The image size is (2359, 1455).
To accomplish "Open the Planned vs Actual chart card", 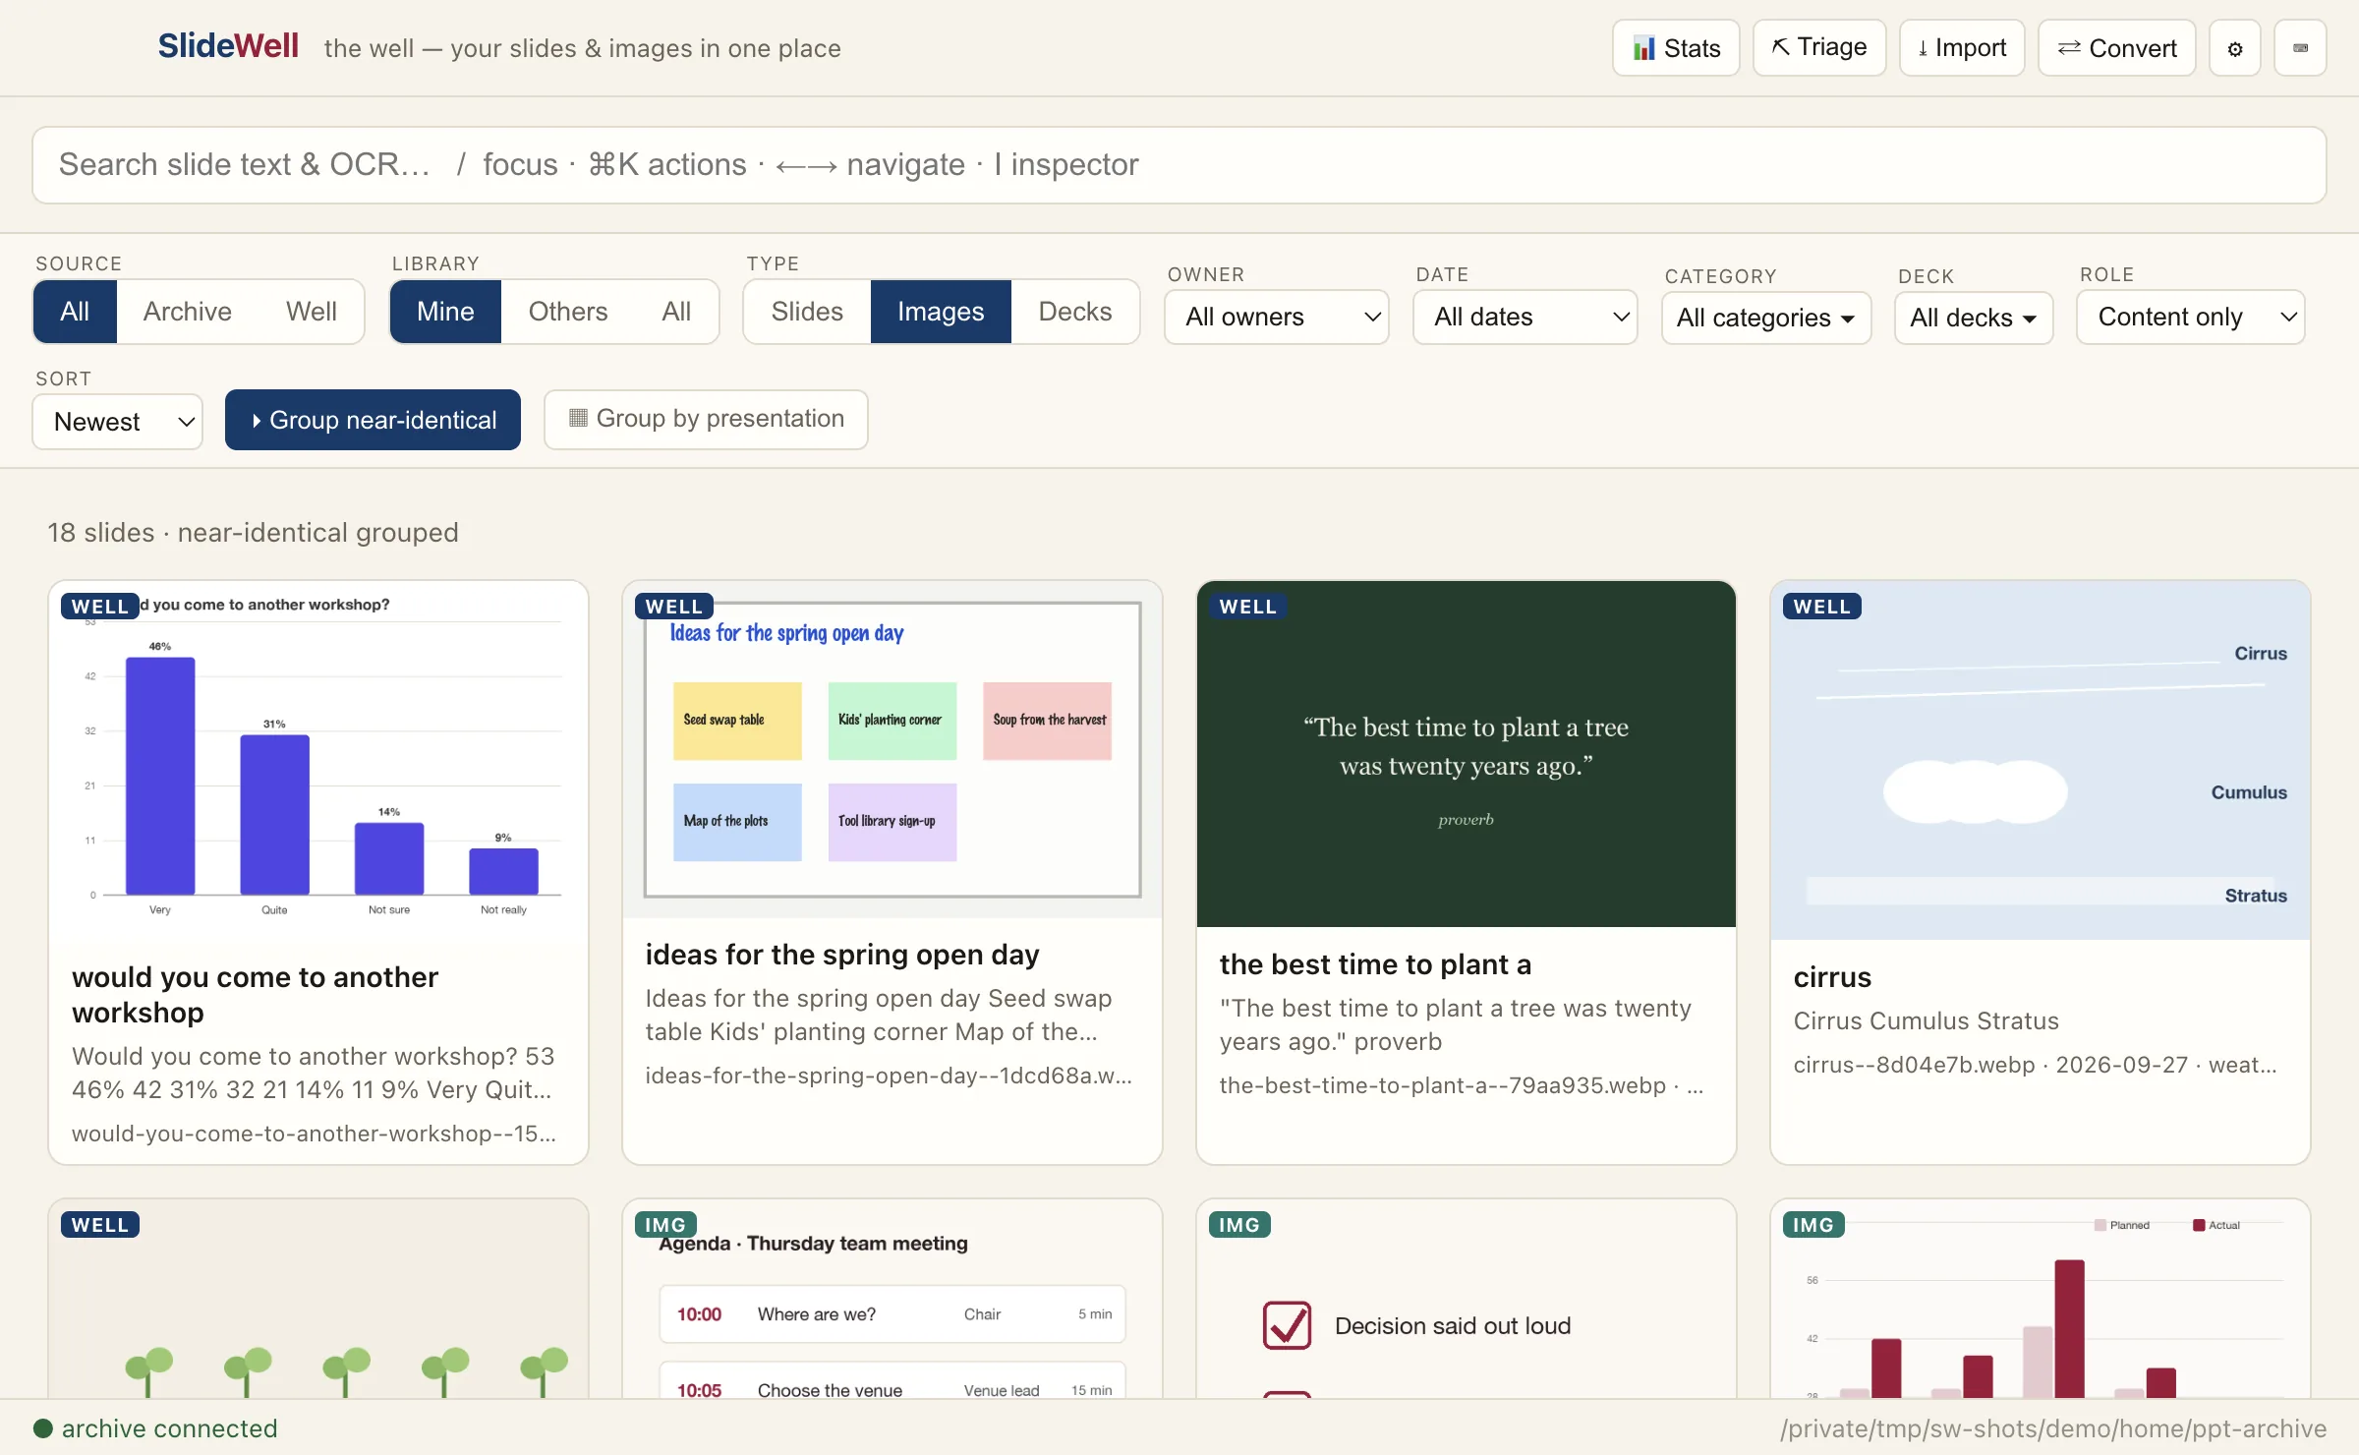I will click(x=2041, y=1299).
